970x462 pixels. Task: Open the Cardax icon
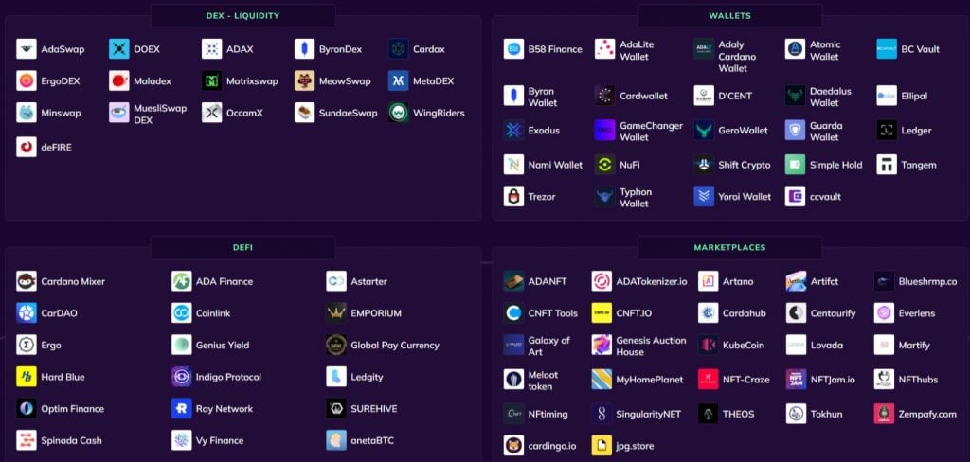[x=399, y=49]
